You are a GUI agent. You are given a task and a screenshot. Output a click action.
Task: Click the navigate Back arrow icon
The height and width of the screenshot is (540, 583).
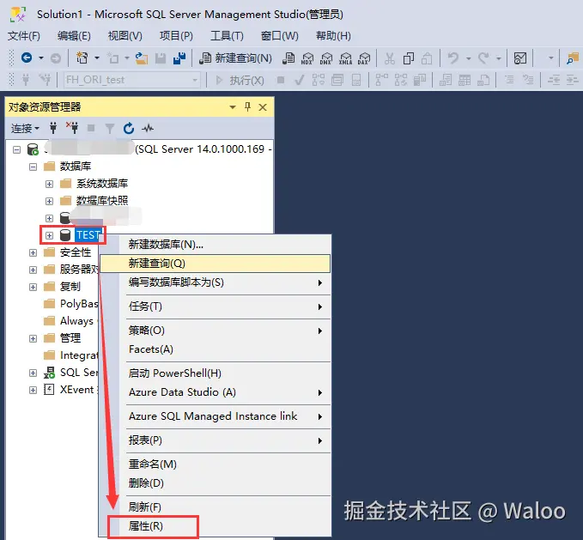coord(27,58)
